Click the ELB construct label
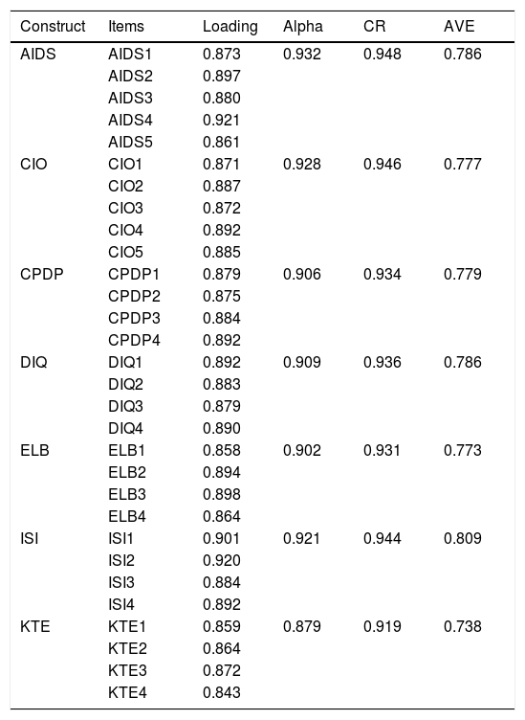 (x=34, y=450)
